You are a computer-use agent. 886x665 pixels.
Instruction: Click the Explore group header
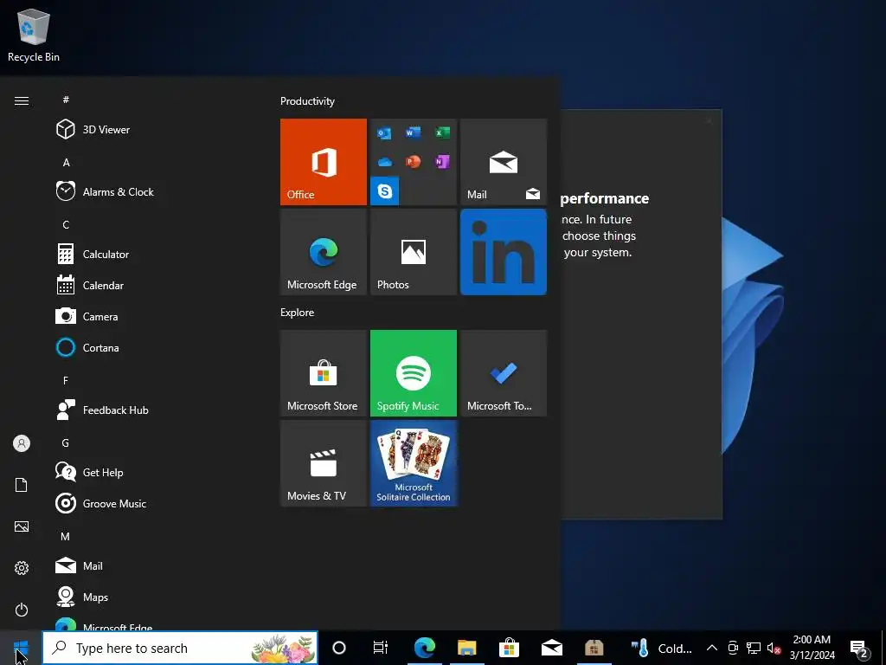[298, 312]
